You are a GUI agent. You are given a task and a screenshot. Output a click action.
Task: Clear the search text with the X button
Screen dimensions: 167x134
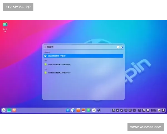(x=118, y=47)
